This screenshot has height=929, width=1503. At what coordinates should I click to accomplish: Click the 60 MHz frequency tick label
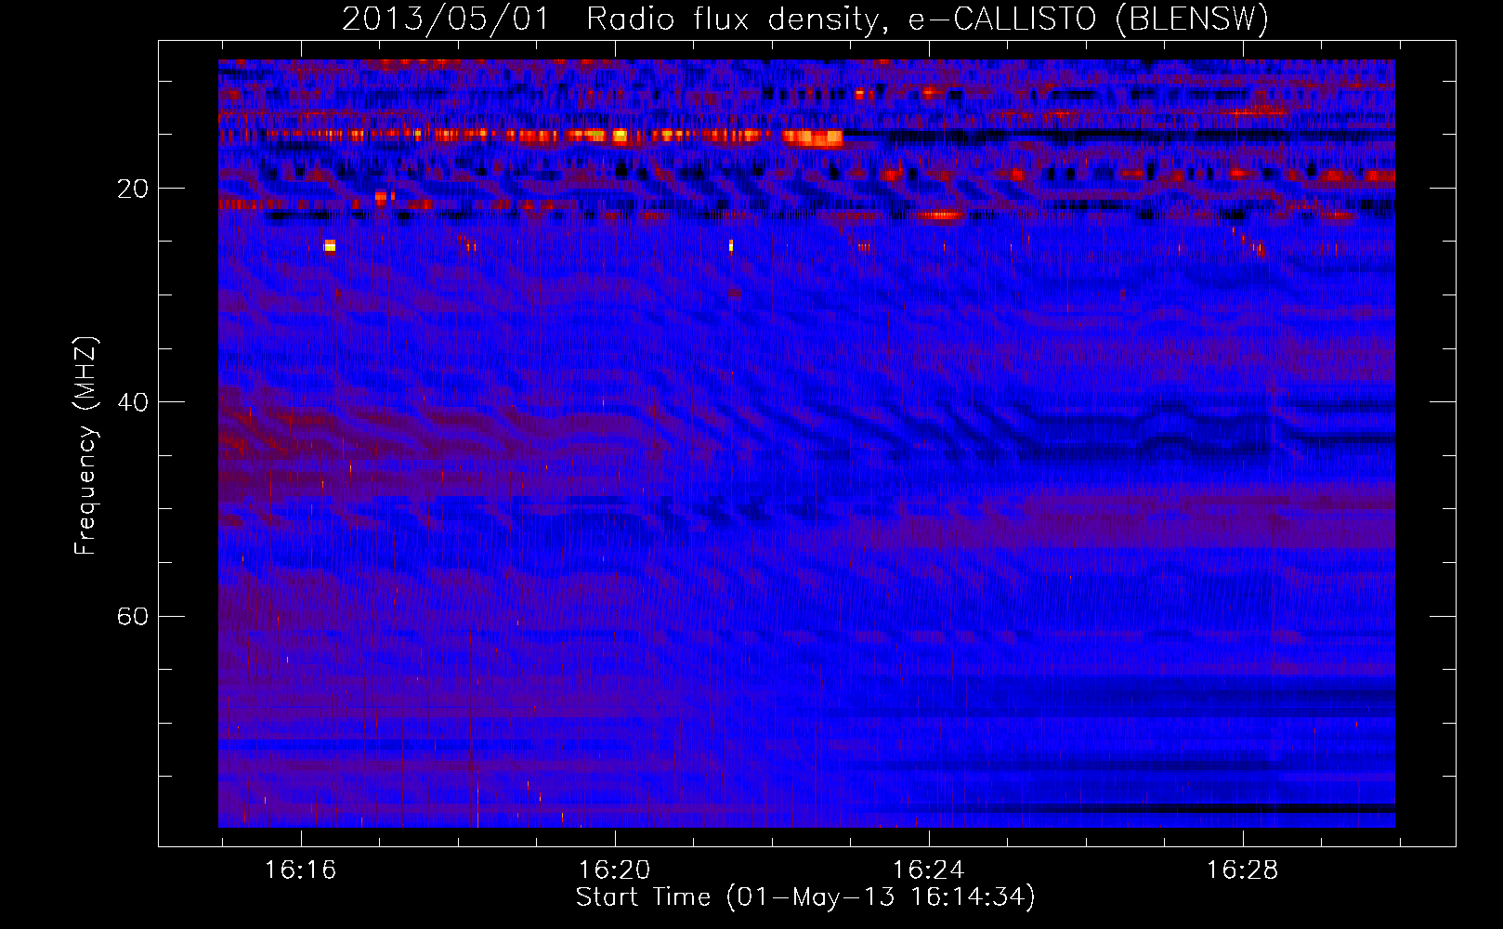(132, 616)
